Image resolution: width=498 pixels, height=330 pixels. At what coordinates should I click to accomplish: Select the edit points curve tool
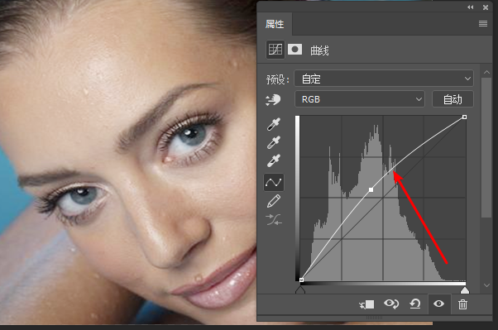click(x=274, y=182)
